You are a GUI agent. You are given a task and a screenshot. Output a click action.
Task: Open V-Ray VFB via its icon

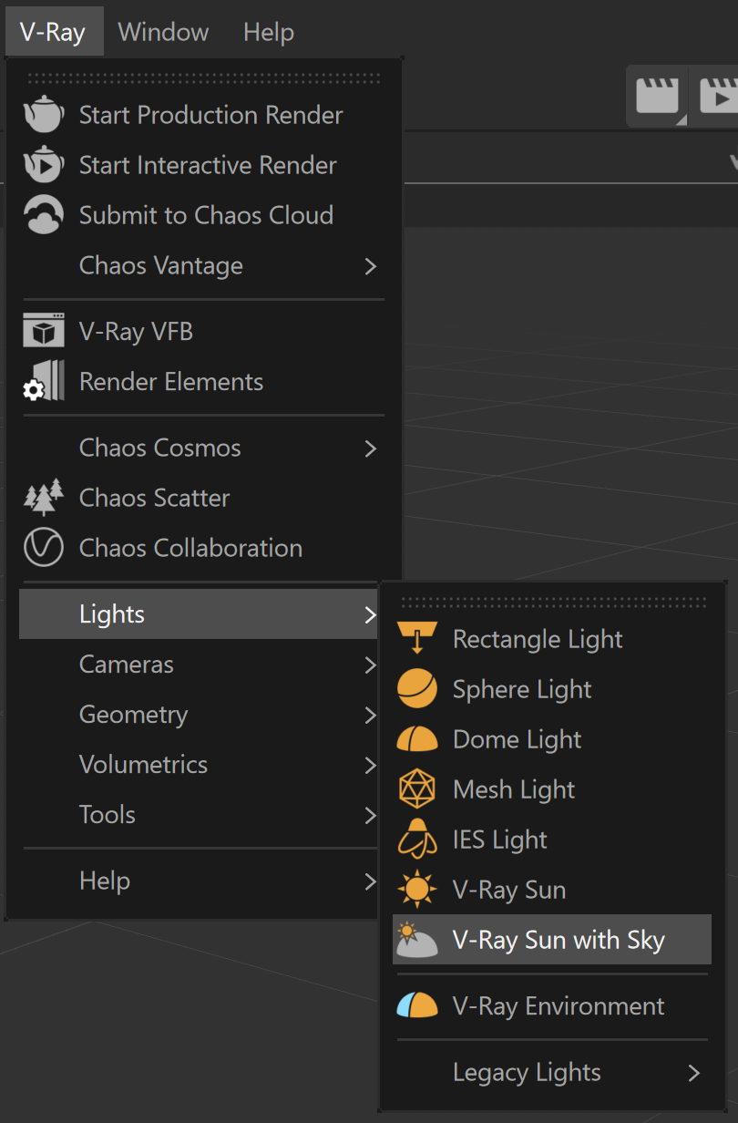44,332
